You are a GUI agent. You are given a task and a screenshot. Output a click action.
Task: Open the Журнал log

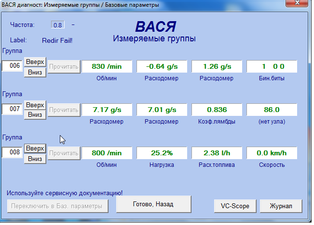point(281,206)
